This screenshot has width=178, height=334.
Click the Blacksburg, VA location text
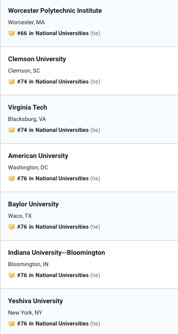click(27, 119)
